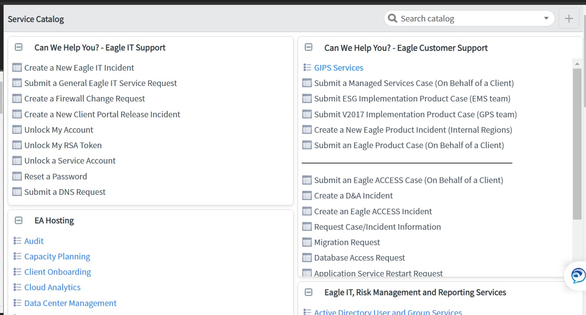
Task: Click the icon beside Create a Firewall Change Request
Action: pyautogui.click(x=17, y=98)
